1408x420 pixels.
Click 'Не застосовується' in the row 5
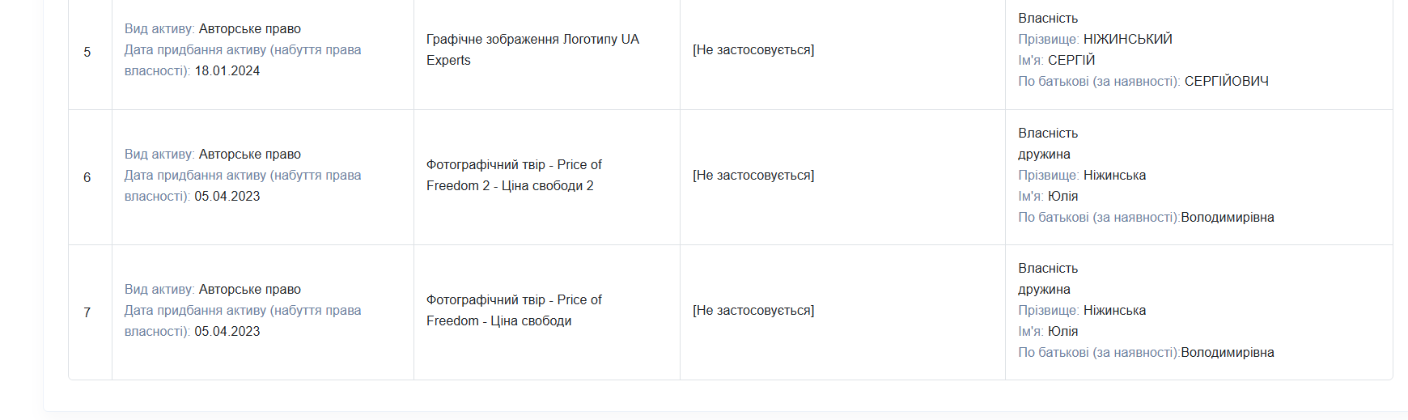click(x=753, y=50)
